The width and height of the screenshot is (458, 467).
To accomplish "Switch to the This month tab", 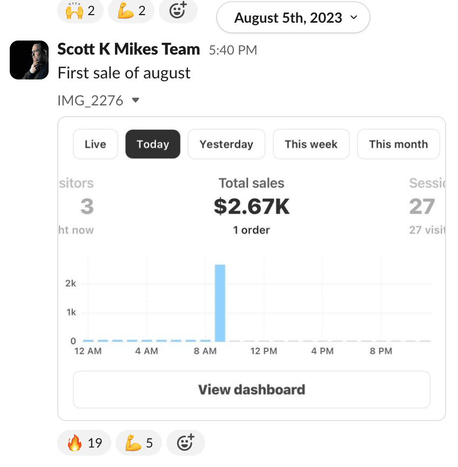I will click(398, 144).
